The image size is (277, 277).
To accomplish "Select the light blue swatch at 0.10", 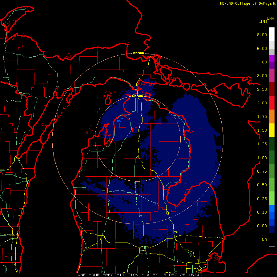I will pos(272,209).
